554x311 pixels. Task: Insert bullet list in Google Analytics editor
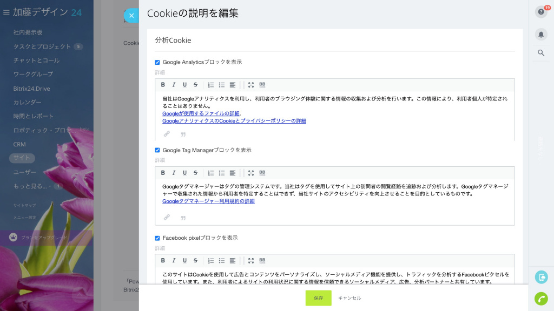coord(221,85)
